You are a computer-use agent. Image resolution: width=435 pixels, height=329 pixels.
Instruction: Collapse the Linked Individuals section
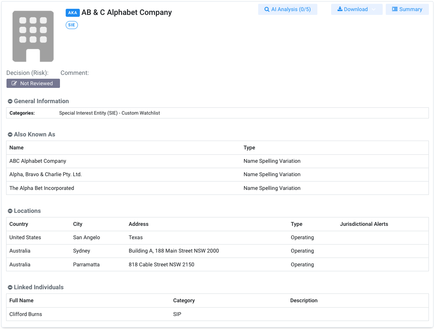coord(10,287)
